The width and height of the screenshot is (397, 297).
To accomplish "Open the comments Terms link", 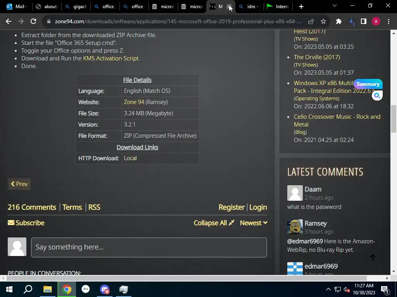I will point(72,207).
